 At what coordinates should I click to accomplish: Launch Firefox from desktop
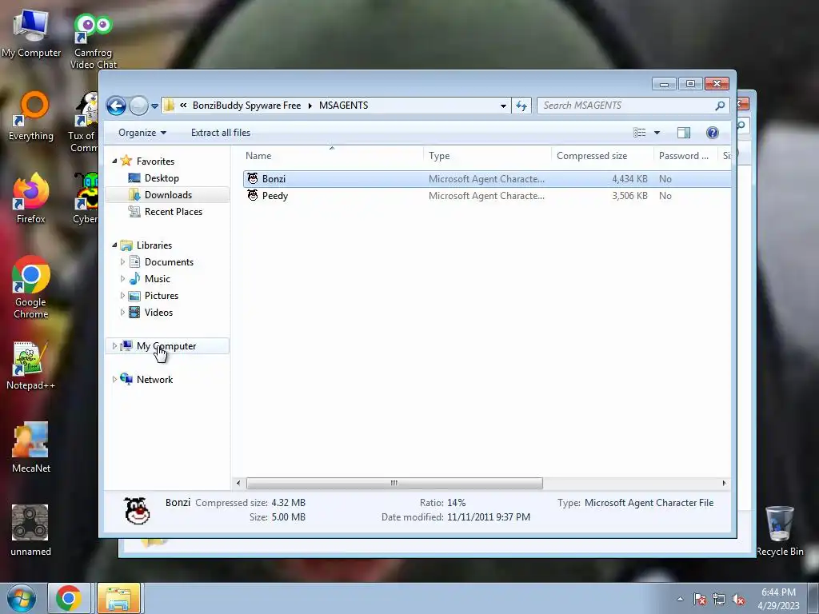point(31,198)
